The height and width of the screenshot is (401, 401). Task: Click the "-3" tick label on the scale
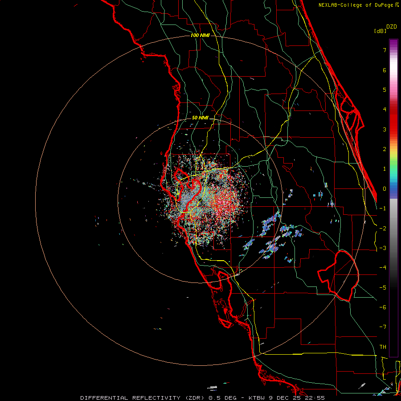tap(383, 248)
